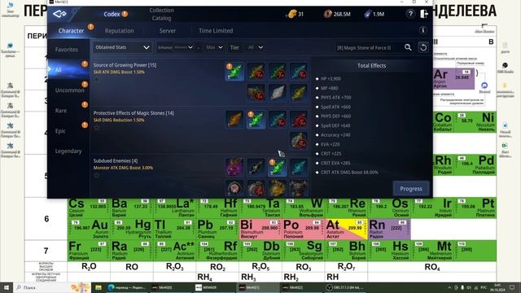Open the Obtained Stats dropdown
This screenshot has width=521, height=293.
click(122, 47)
